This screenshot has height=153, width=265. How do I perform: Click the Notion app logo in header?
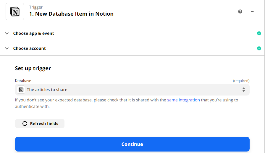(15, 11)
